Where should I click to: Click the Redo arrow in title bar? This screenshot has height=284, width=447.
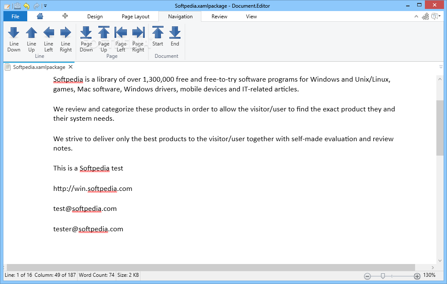(37, 6)
